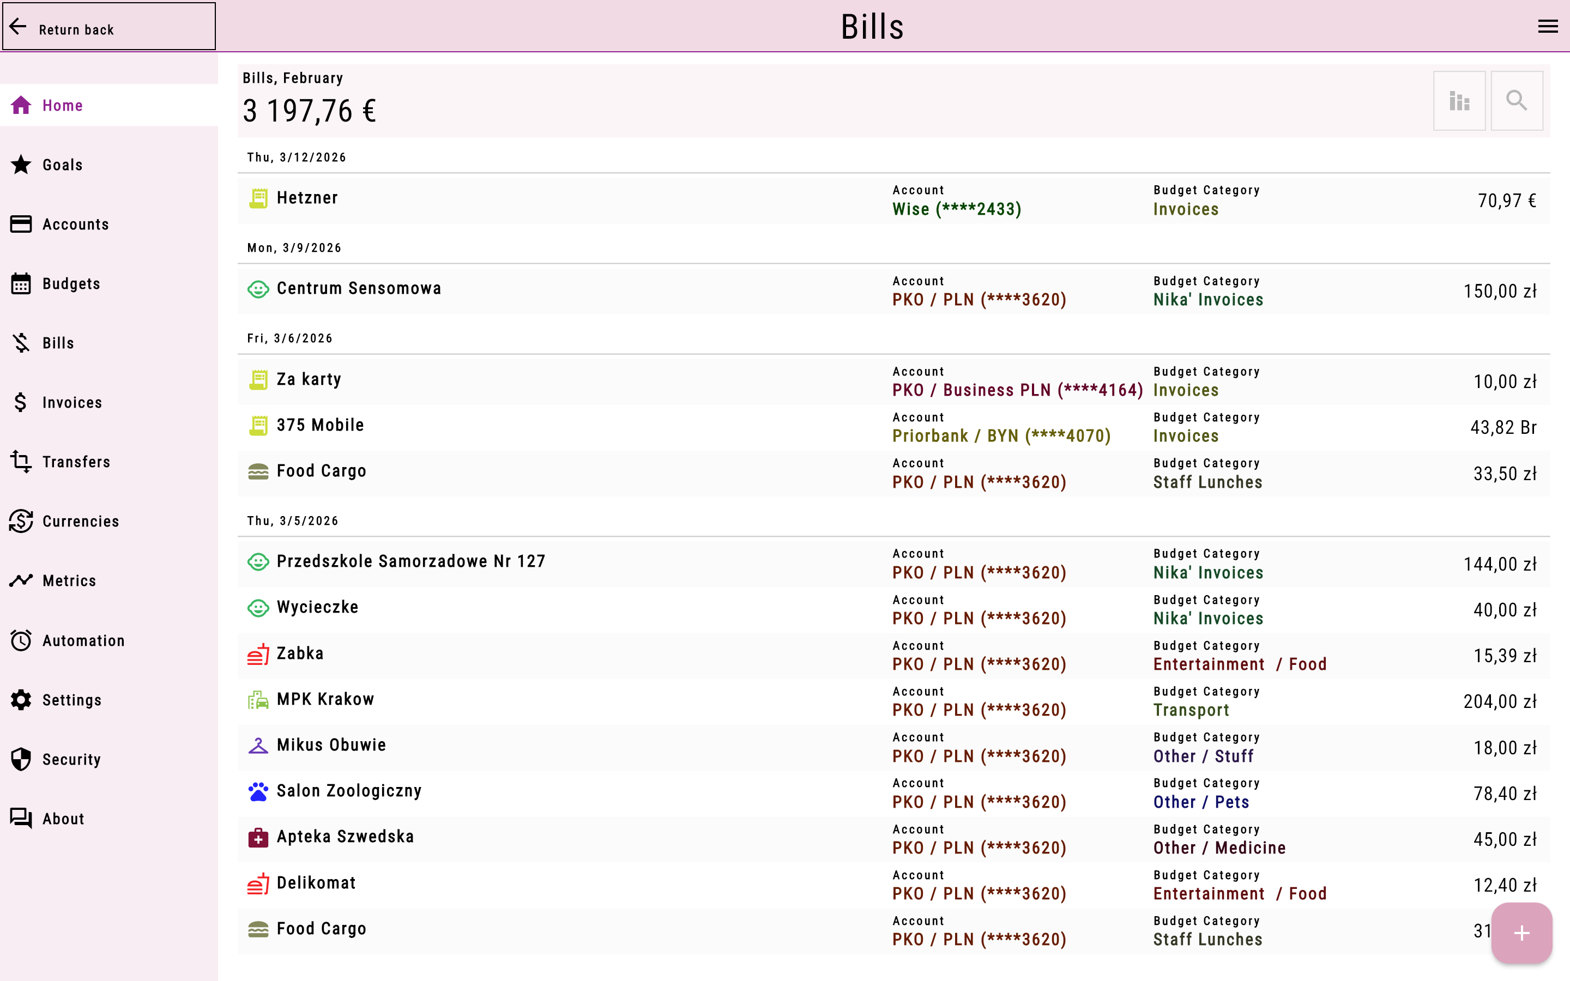Select Mikus Obuwie bill name
This screenshot has width=1570, height=981.
331,745
